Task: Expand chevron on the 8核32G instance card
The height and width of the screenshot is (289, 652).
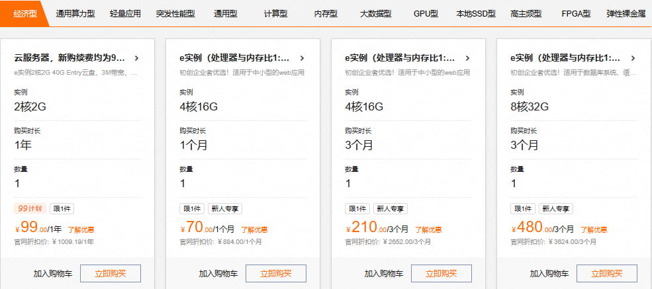Action: pos(633,58)
